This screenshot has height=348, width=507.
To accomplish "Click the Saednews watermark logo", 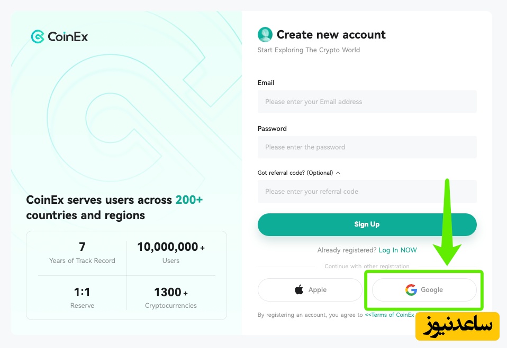I will pos(457,326).
